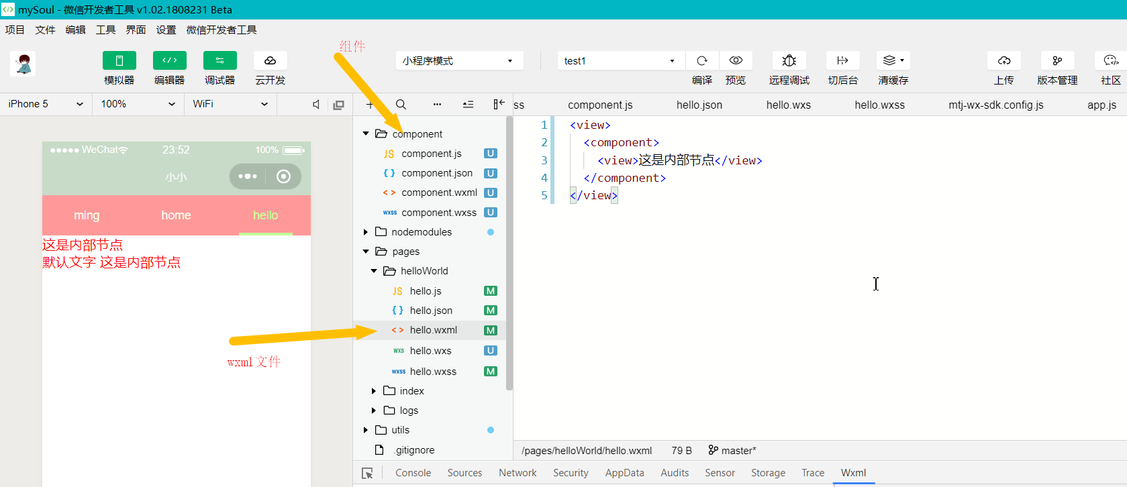Click the 切后台 switch-to-background icon
This screenshot has height=487, width=1127.
coord(843,60)
